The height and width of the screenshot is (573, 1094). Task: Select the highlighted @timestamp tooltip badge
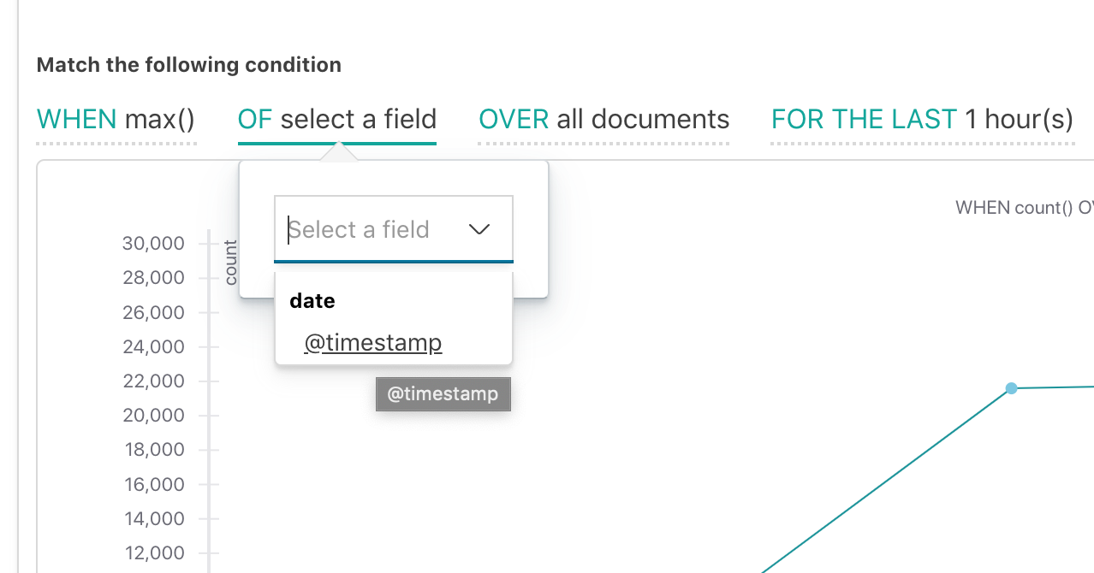[443, 393]
